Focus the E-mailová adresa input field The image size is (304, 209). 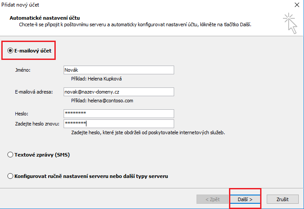pos(118,91)
